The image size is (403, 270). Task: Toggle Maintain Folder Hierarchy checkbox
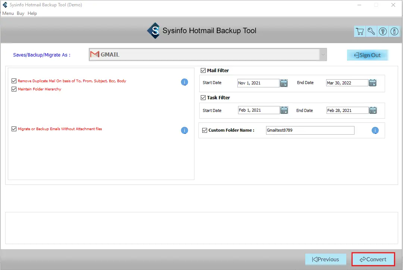click(14, 89)
